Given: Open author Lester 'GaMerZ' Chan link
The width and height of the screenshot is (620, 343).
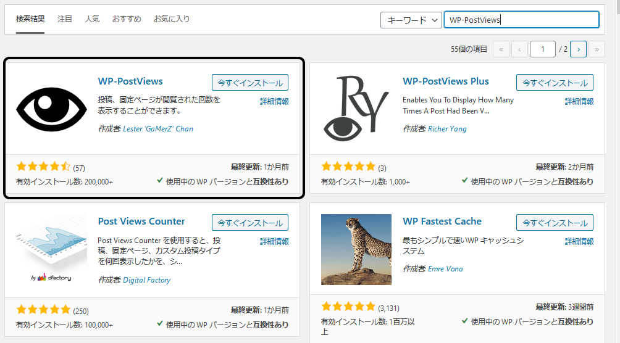Looking at the screenshot, I should pos(158,129).
